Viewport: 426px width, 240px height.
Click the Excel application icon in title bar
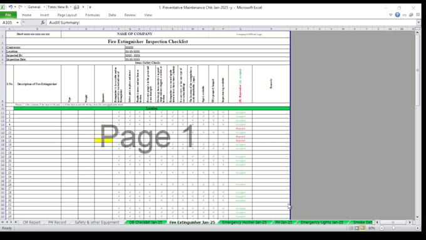pyautogui.click(x=3, y=7)
